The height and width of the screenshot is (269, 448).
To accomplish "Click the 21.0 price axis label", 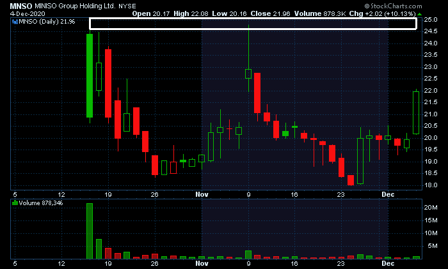I will tap(431, 114).
